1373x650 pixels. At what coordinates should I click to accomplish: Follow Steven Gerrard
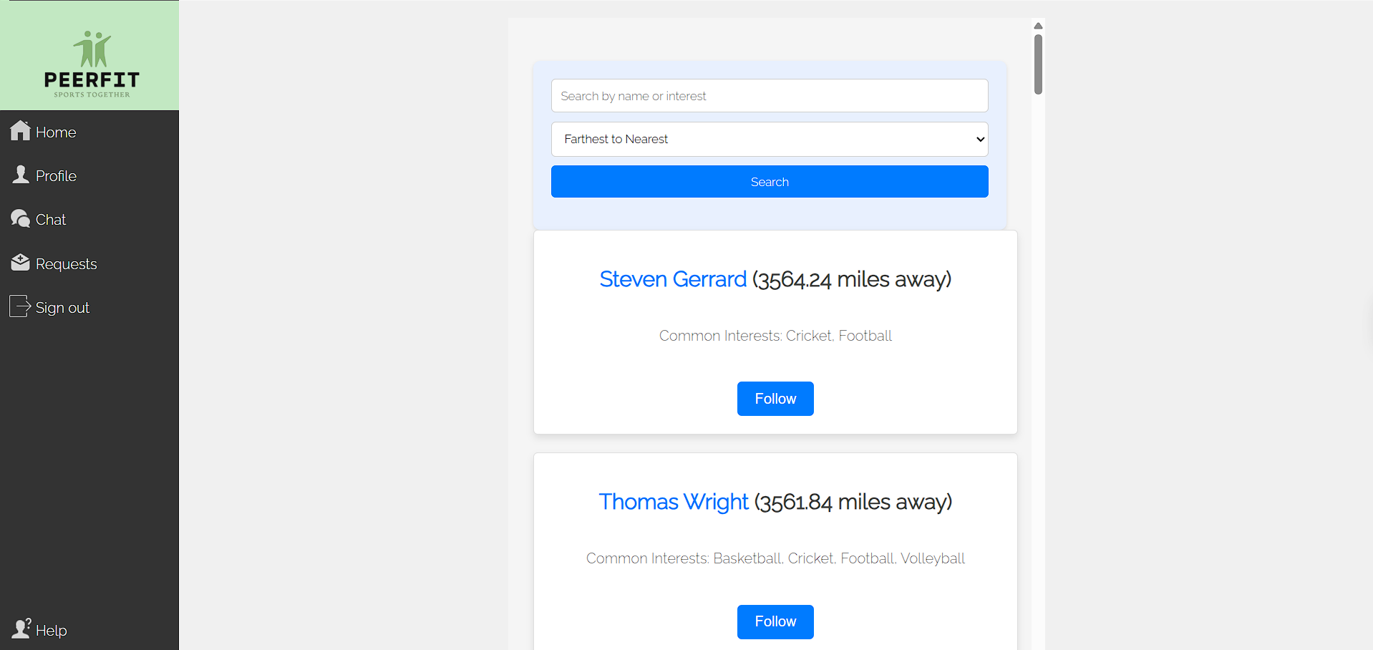pos(775,399)
